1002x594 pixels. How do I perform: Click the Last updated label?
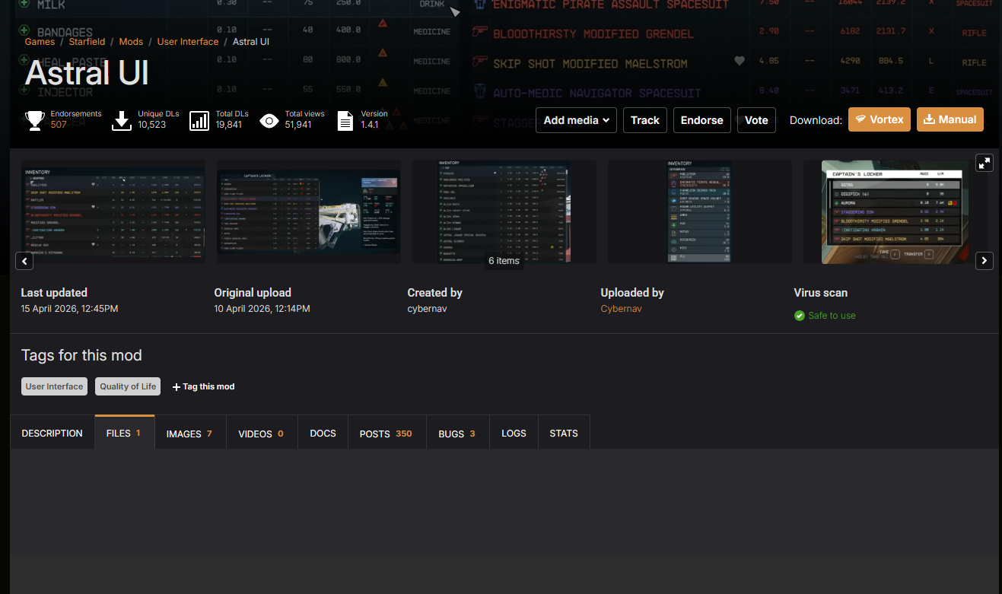(54, 293)
